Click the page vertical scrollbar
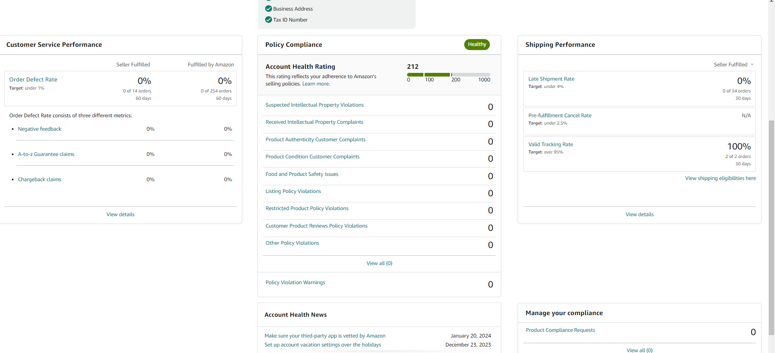 tap(771, 228)
